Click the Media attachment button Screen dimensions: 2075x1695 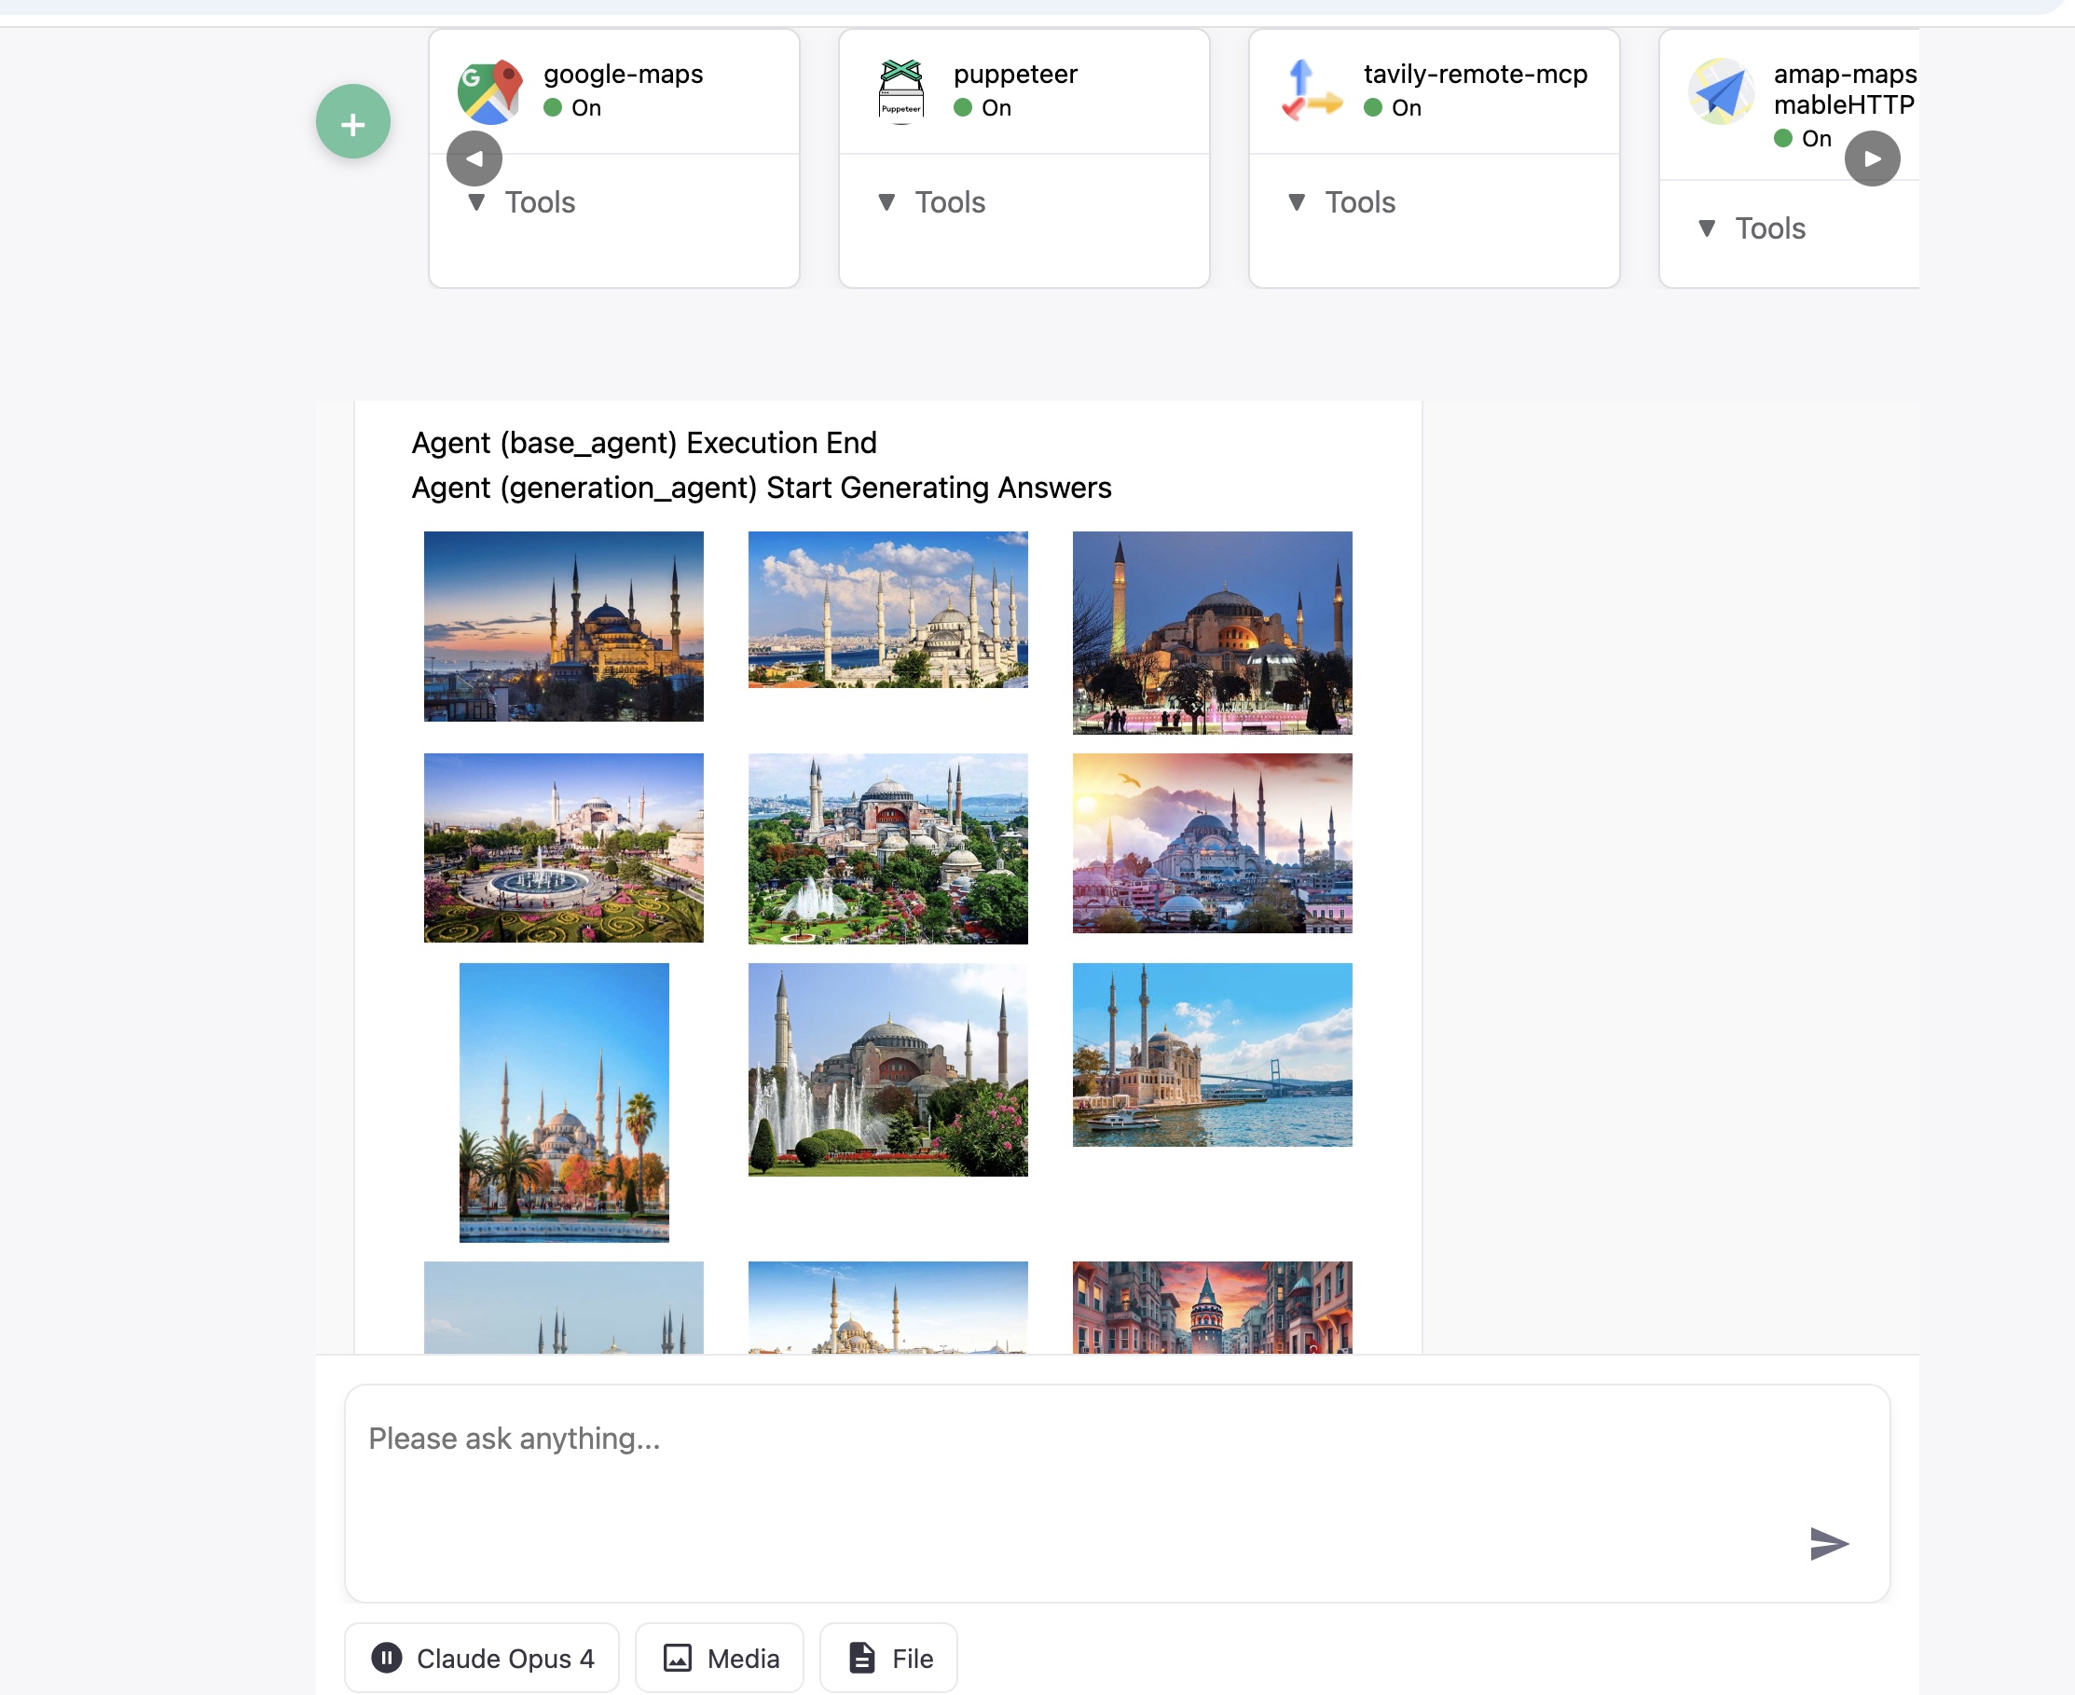720,1658
